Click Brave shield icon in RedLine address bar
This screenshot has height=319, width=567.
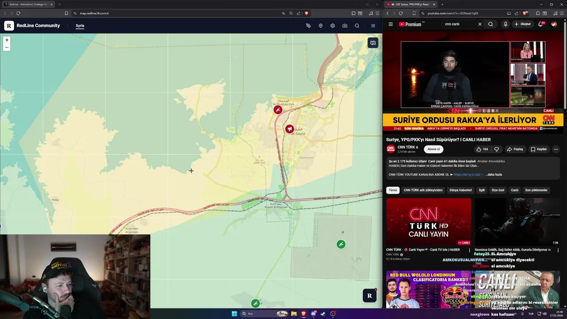[x=306, y=13]
